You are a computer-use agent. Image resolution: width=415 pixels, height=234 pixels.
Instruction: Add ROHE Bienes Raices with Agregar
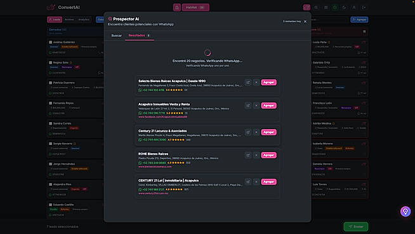[268, 155]
